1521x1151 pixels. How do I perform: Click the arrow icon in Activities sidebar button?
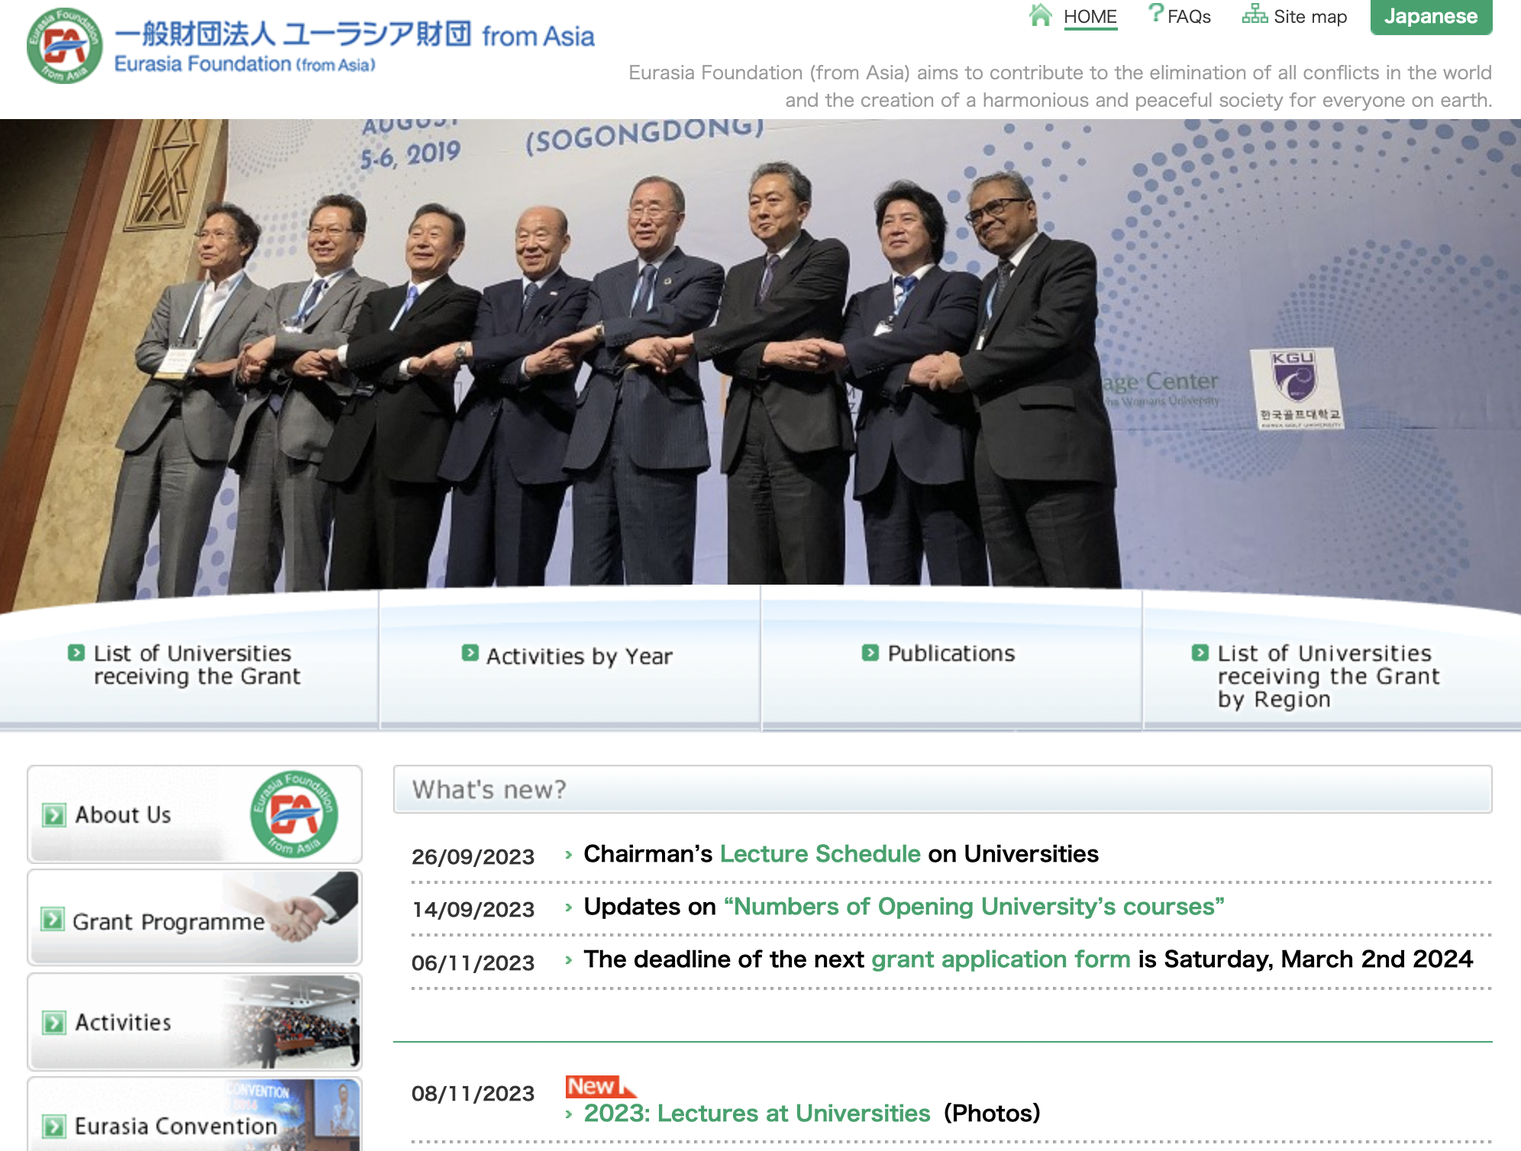pyautogui.click(x=54, y=1023)
